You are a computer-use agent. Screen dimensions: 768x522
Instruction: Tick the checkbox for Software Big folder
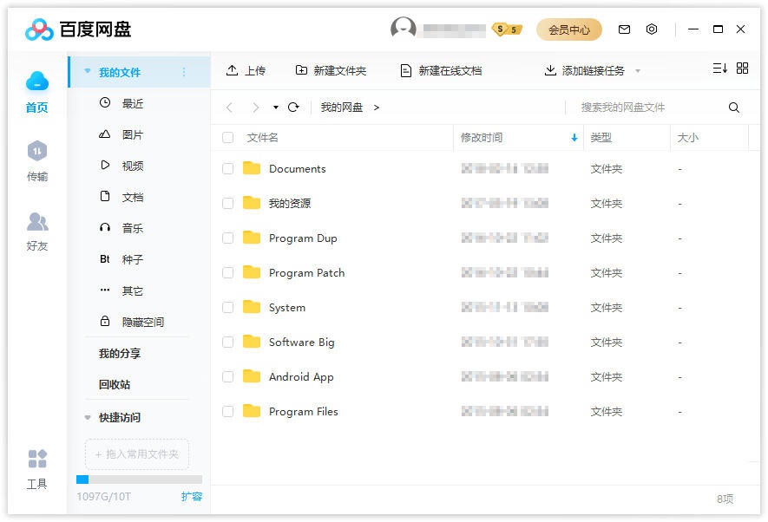(x=228, y=343)
